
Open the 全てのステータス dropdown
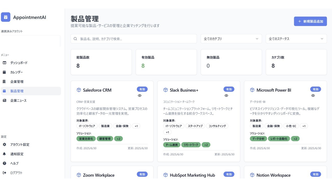pyautogui.click(x=296, y=39)
